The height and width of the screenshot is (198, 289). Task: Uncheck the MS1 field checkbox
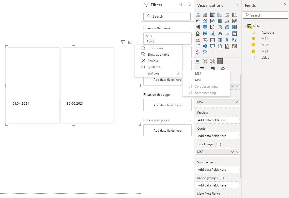253,39
